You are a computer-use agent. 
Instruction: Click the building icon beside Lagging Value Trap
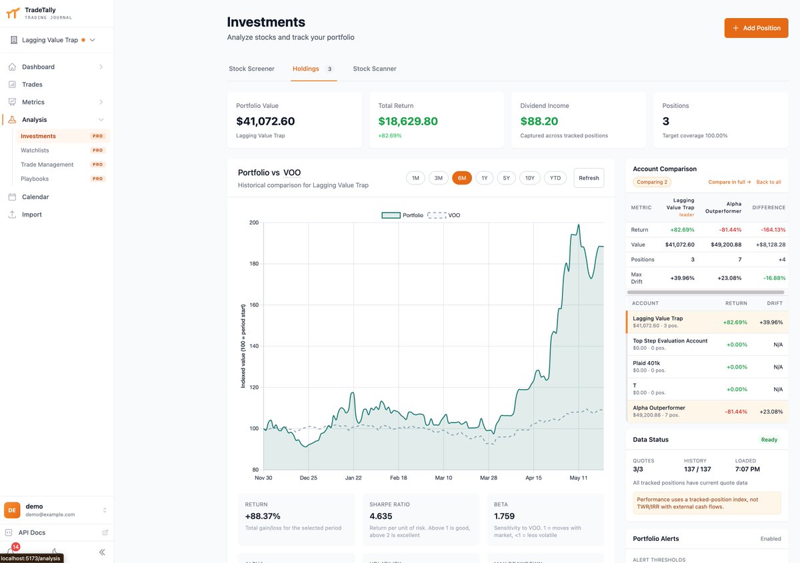[x=14, y=40]
